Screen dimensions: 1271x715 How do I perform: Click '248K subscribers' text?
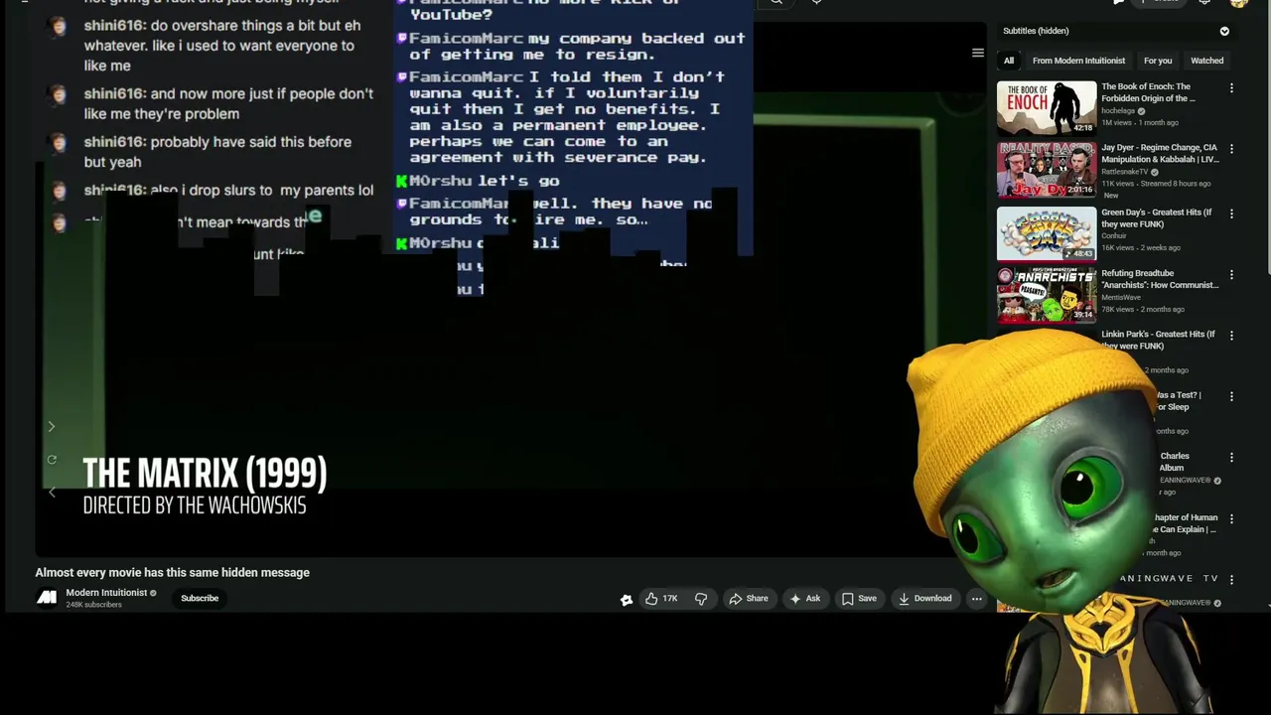point(93,605)
